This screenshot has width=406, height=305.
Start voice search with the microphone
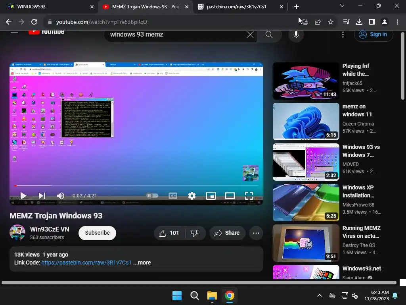(296, 35)
